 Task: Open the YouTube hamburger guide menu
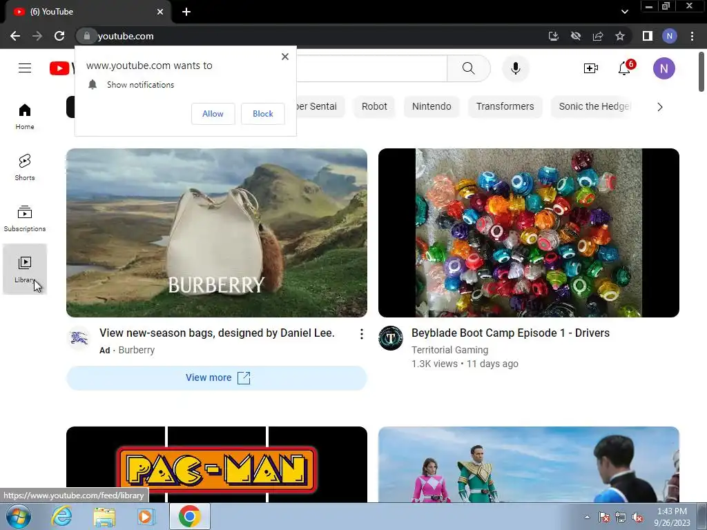point(25,68)
